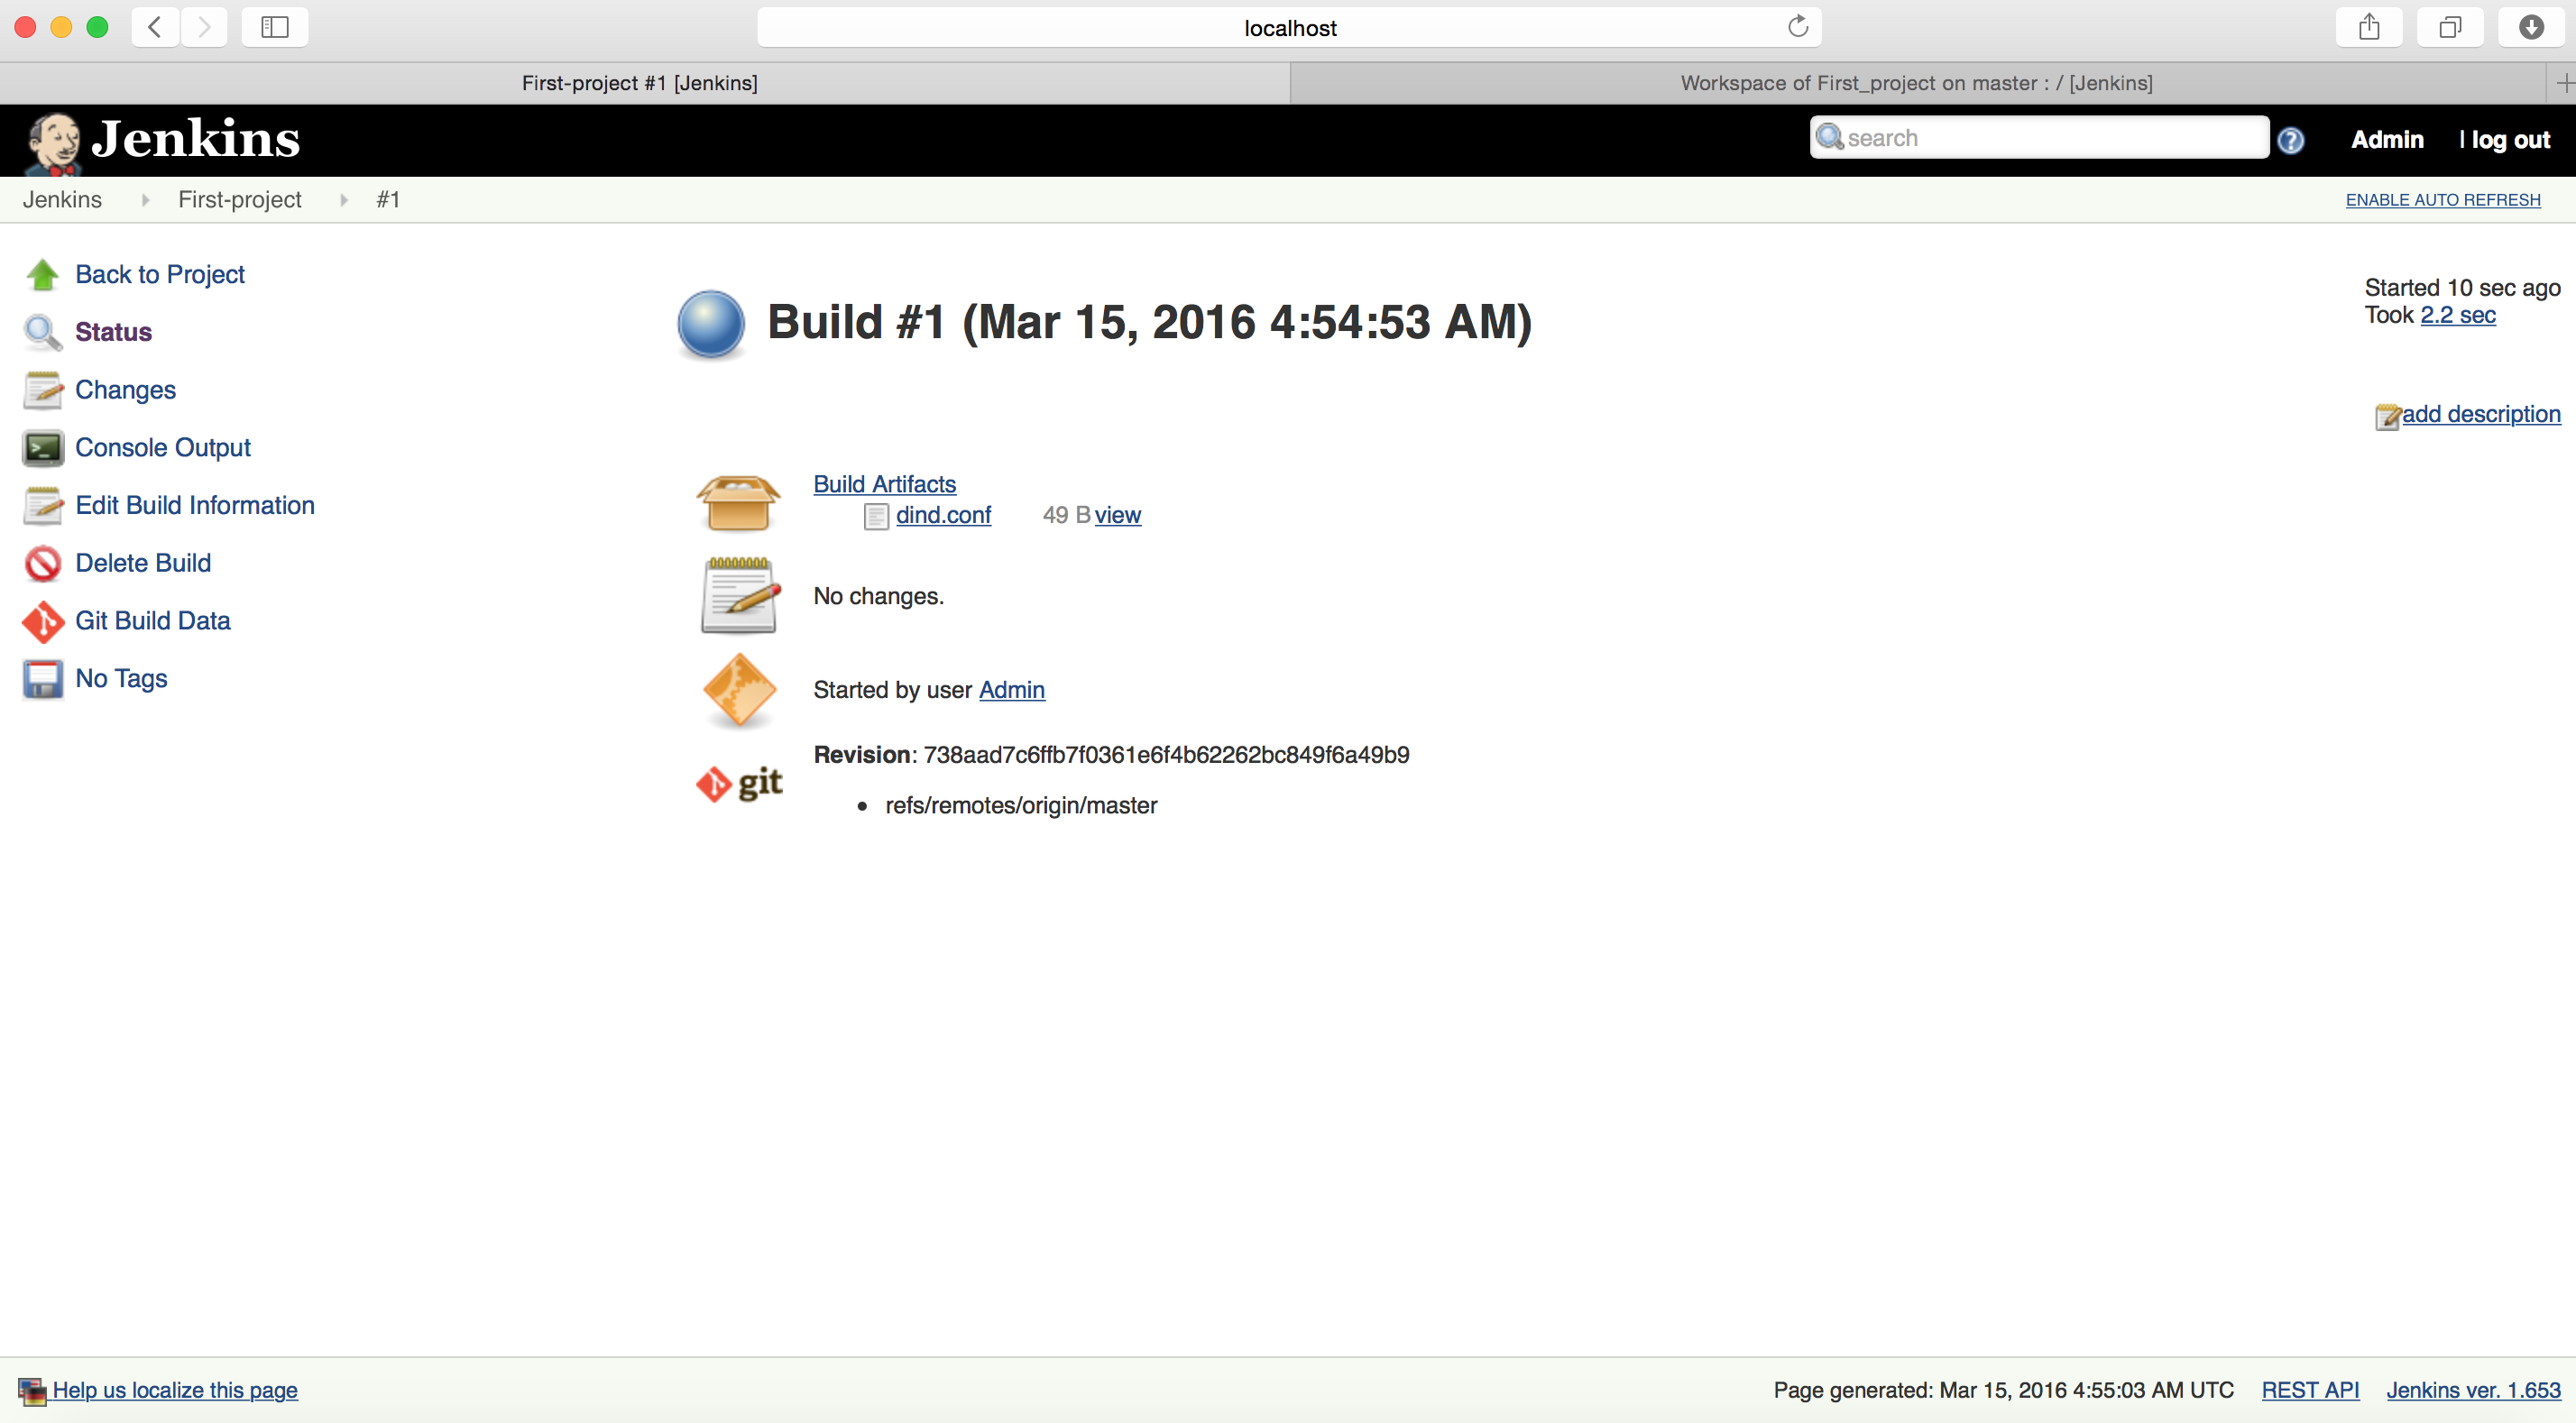
Task: Click the Changes notepad icon
Action: (42, 389)
